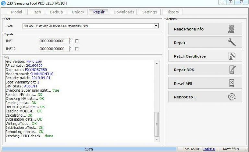Click the Read Phone Info label

click(189, 29)
